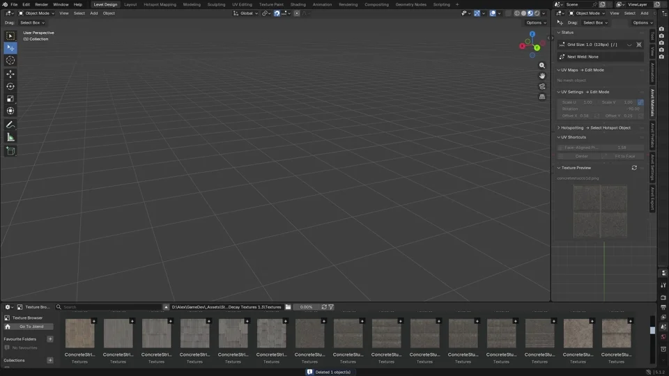
Task: Go up one folder using path arrow
Action: [x=166, y=307]
